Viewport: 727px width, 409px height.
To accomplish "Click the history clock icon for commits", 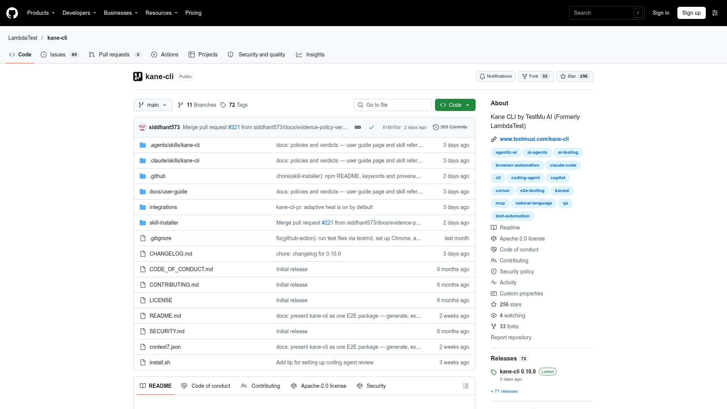I will [x=436, y=127].
